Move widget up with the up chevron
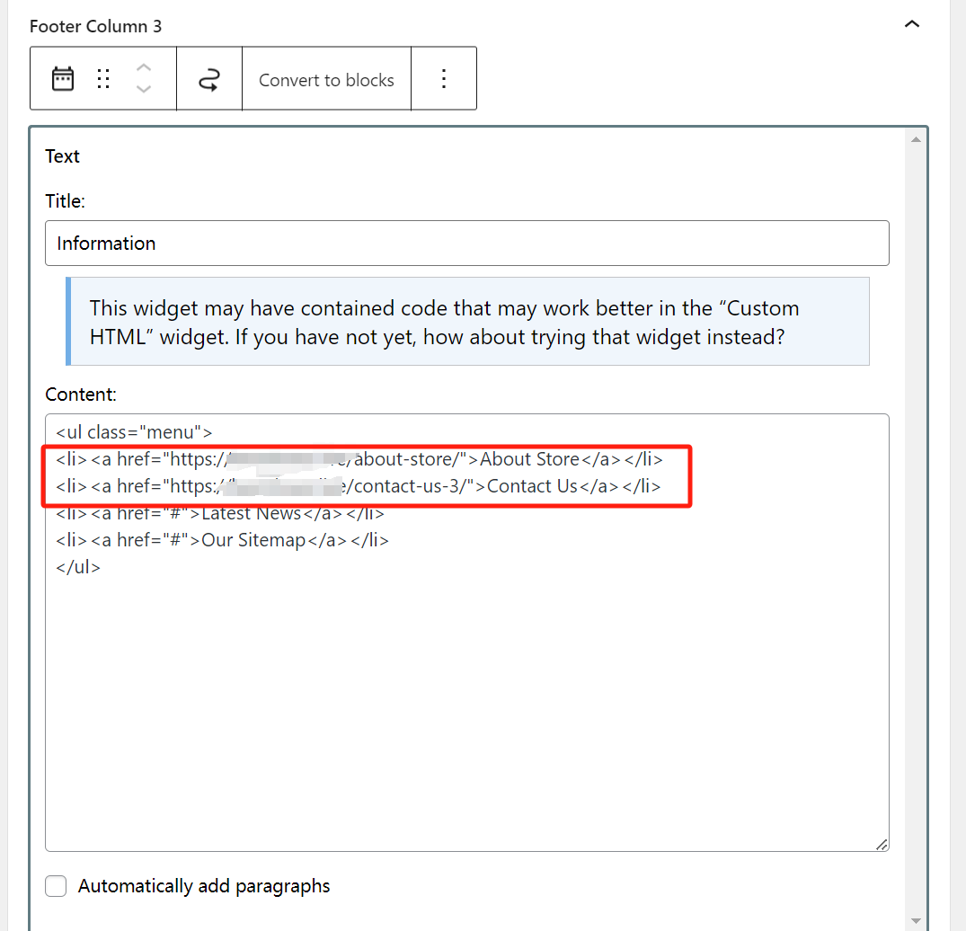Image resolution: width=966 pixels, height=931 pixels. (144, 67)
